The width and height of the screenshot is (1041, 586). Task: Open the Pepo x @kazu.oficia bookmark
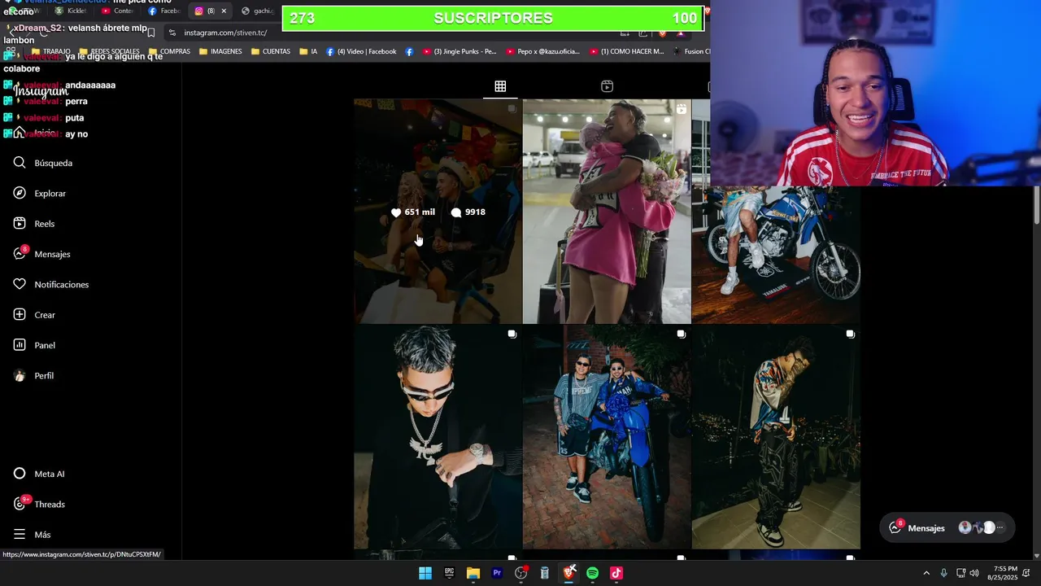542,51
